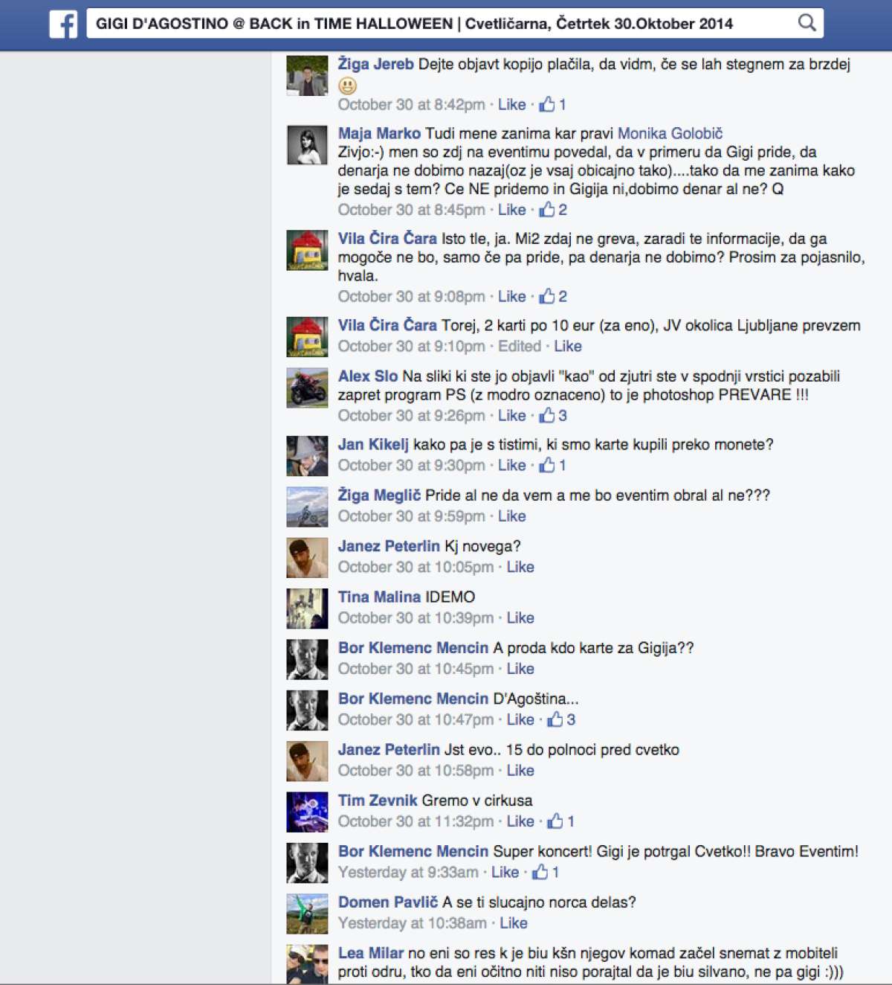Click thumbs-up icon on Maja Marko's comment
Screen dimensions: 892x985
tap(547, 210)
